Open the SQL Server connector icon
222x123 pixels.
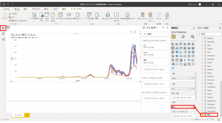click(53, 17)
